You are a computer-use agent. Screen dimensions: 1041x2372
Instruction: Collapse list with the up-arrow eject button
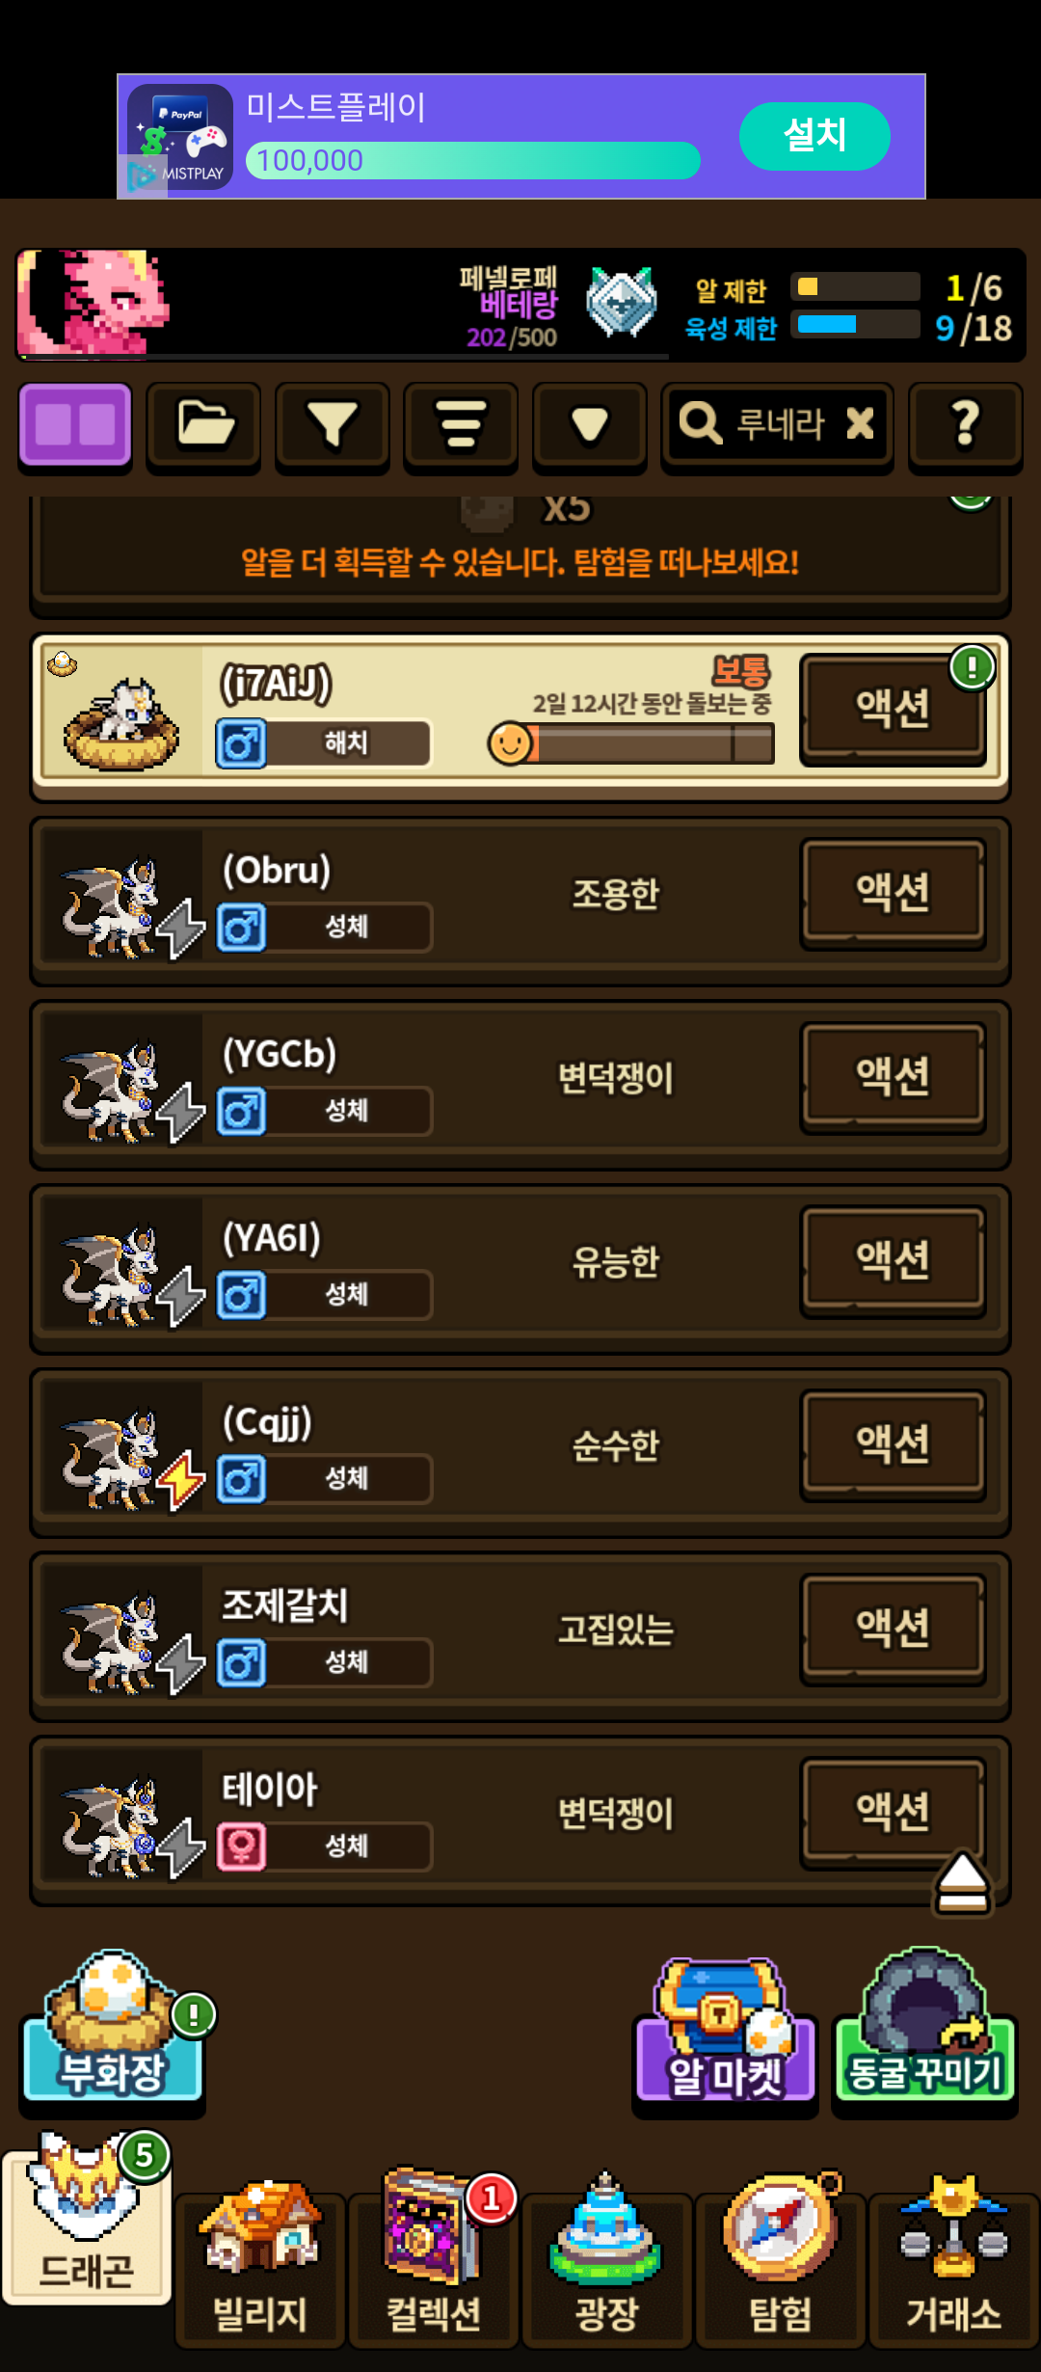tap(962, 1882)
